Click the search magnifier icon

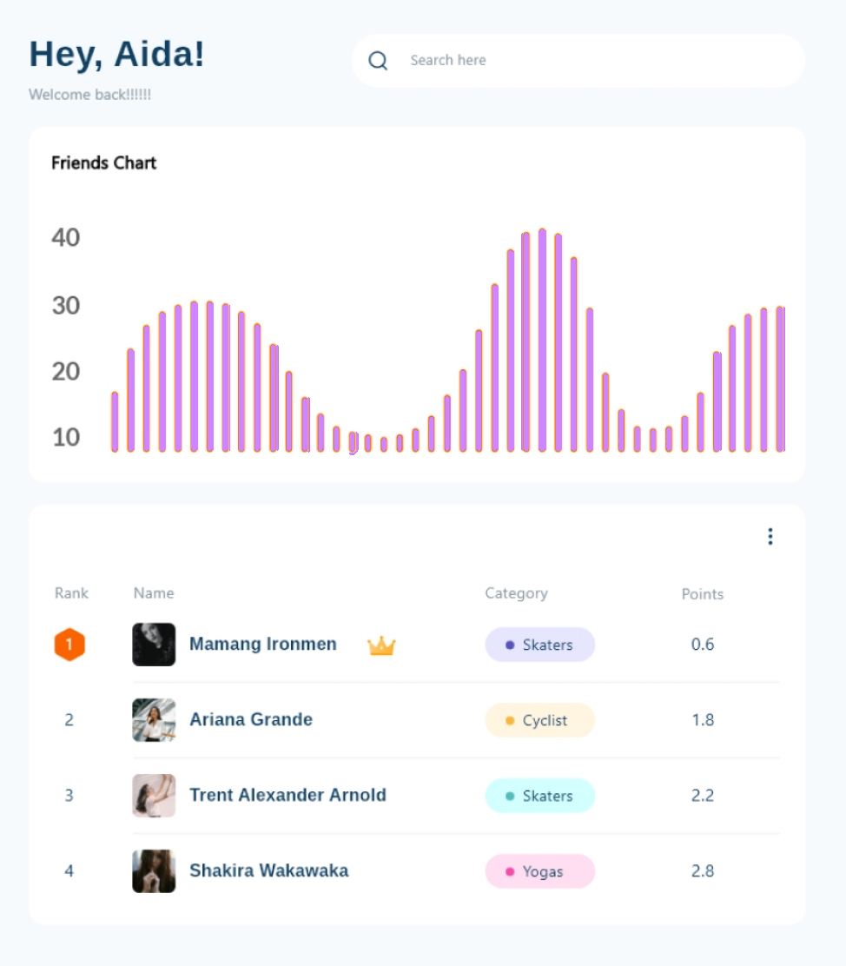pyautogui.click(x=378, y=61)
